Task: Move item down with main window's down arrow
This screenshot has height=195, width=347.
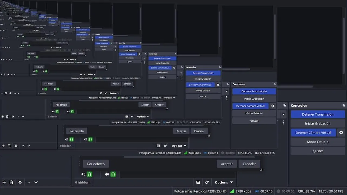Action: pyautogui.click(x=36, y=182)
